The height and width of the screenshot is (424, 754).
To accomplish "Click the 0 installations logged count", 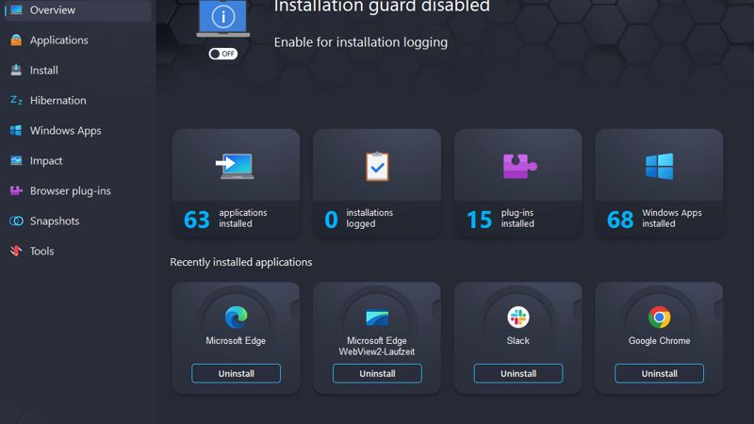I will pos(331,220).
